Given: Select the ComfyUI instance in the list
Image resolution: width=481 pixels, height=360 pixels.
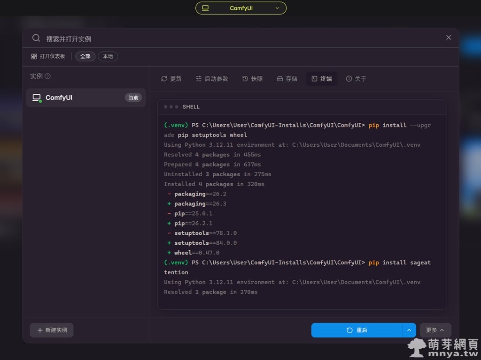Looking at the screenshot, I should [x=86, y=97].
